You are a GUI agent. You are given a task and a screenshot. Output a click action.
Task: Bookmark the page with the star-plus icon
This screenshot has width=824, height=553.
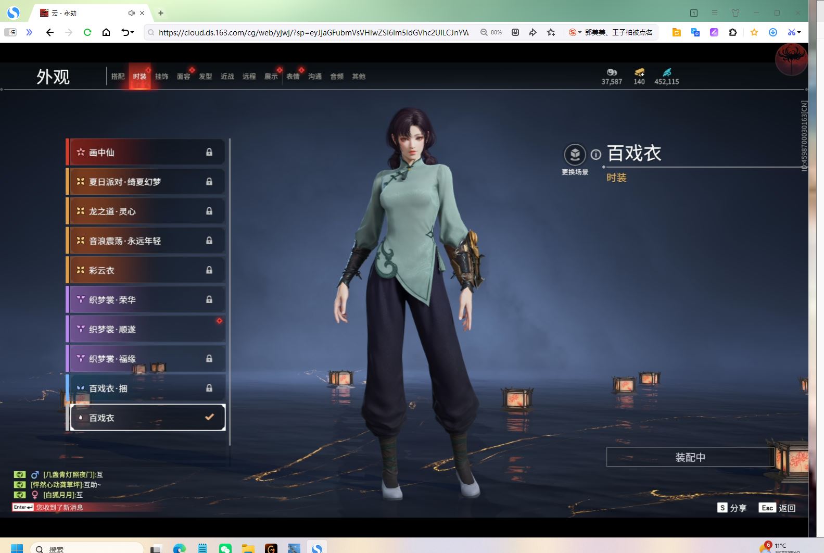point(551,32)
